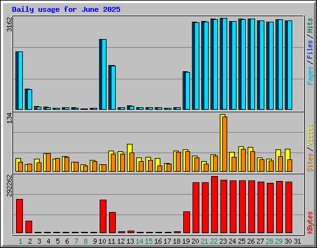
Task: Click the red KBytes bar for day 10
Action: (103, 216)
